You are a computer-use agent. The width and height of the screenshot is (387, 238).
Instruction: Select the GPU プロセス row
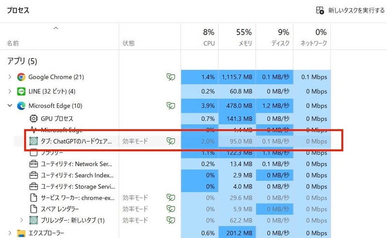(x=165, y=118)
